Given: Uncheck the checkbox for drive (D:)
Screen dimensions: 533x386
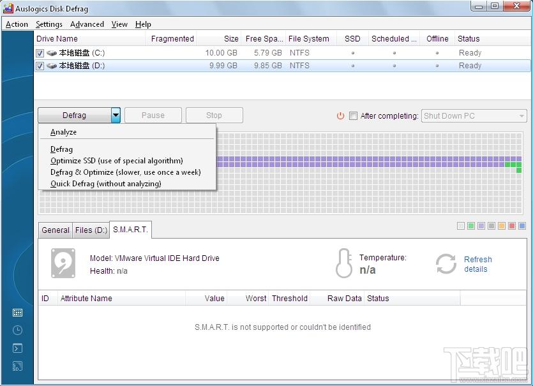Looking at the screenshot, I should click(40, 66).
